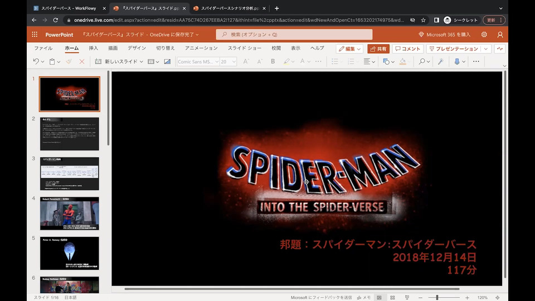Switch to the 描画 ribbon tab
This screenshot has width=535, height=301.
tap(113, 48)
